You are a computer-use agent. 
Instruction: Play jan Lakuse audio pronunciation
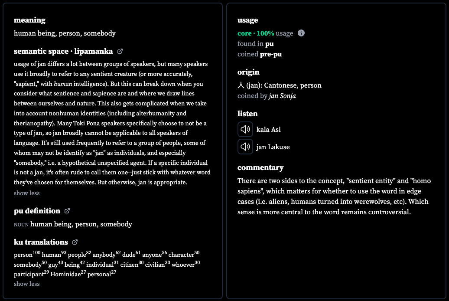point(245,147)
